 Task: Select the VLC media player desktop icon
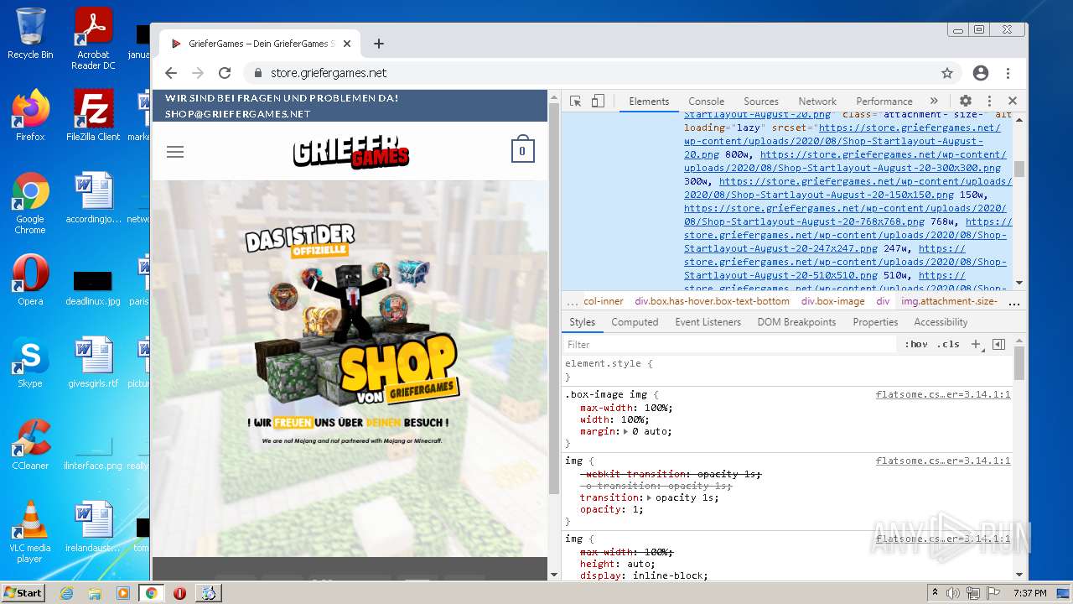(x=30, y=533)
